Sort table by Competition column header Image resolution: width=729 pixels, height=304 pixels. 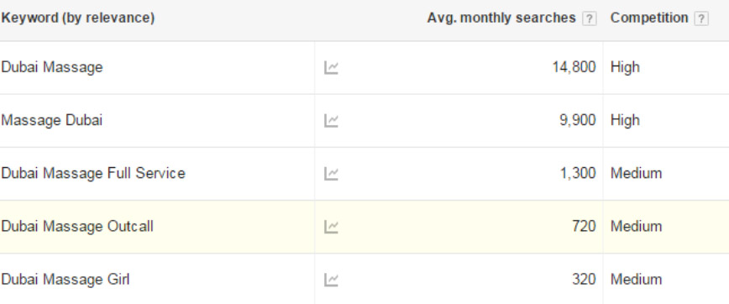coord(649,18)
